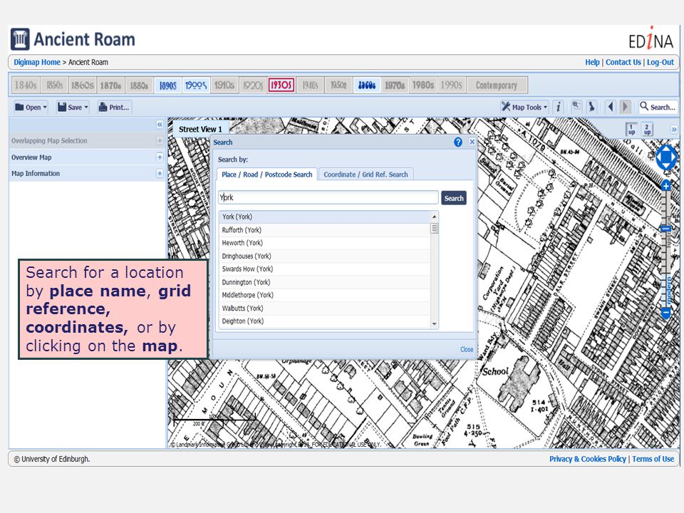Close the Search dialog with the X
This screenshot has height=513, width=684.
472,142
